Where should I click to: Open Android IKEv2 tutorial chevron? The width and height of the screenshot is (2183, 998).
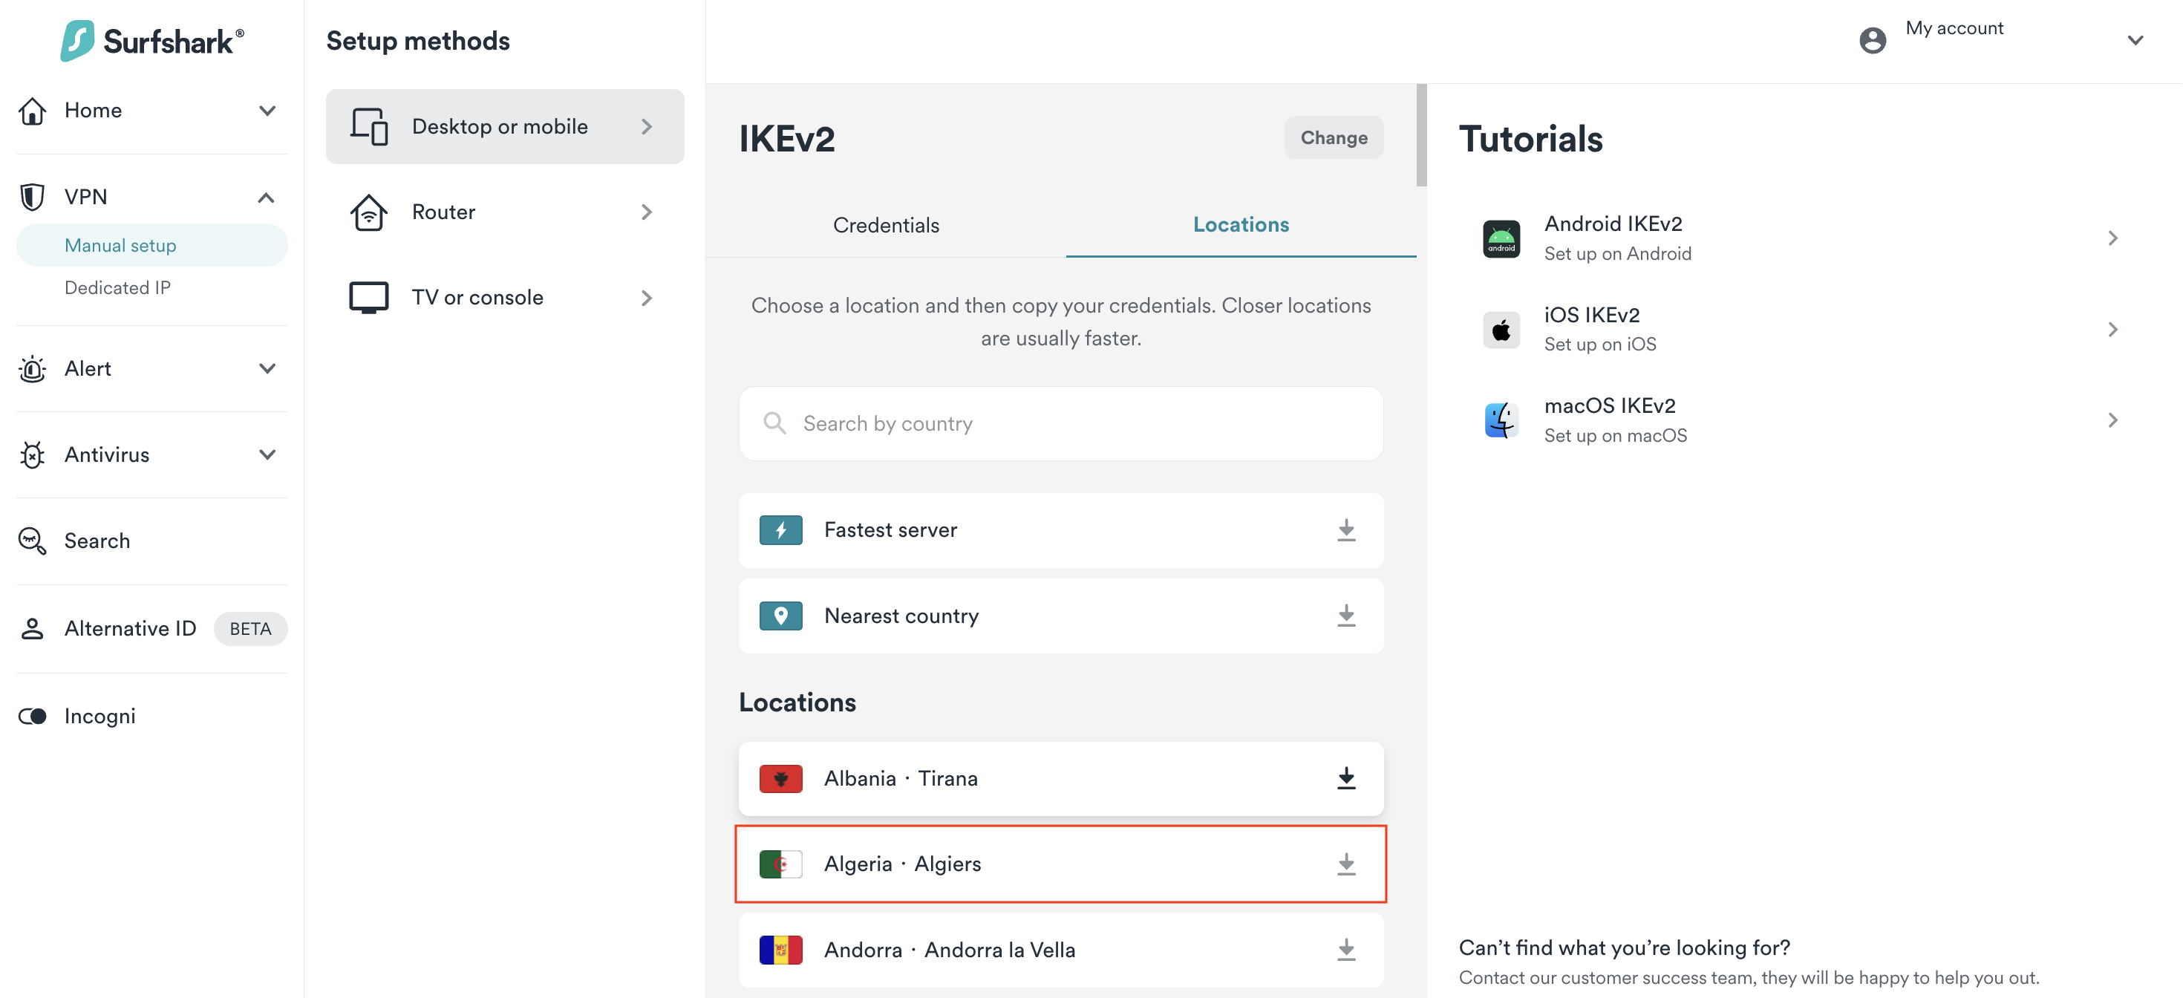(2112, 238)
